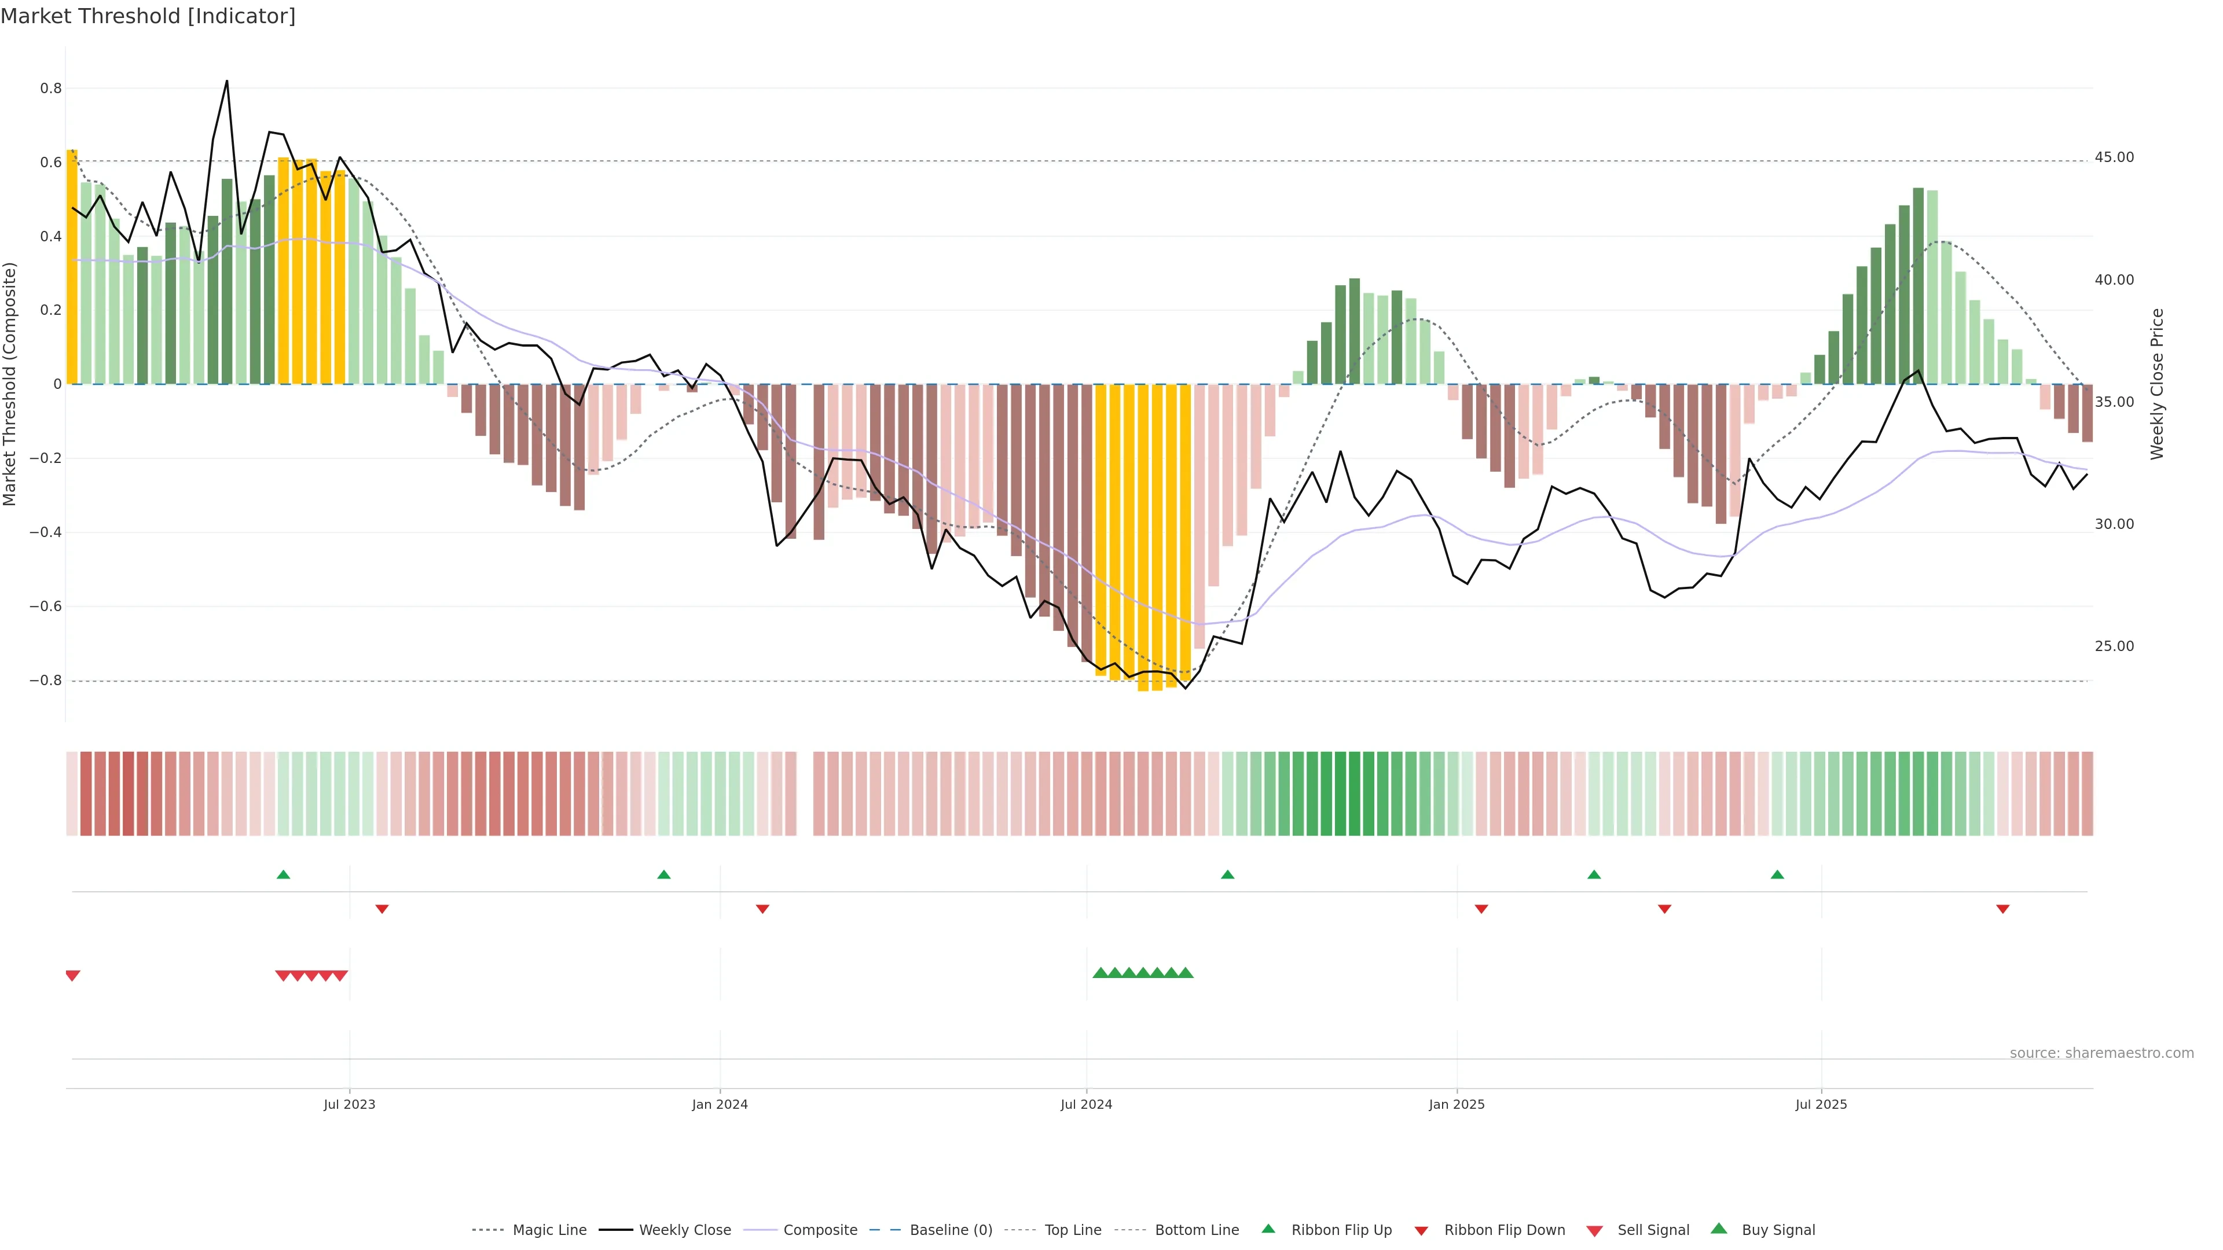Viewport: 2223px width, 1250px height.
Task: Click the Weekly Close Price axis title
Action: 2158,384
